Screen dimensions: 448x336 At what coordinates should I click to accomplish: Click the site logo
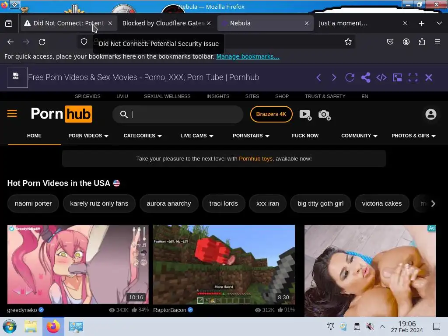61,114
